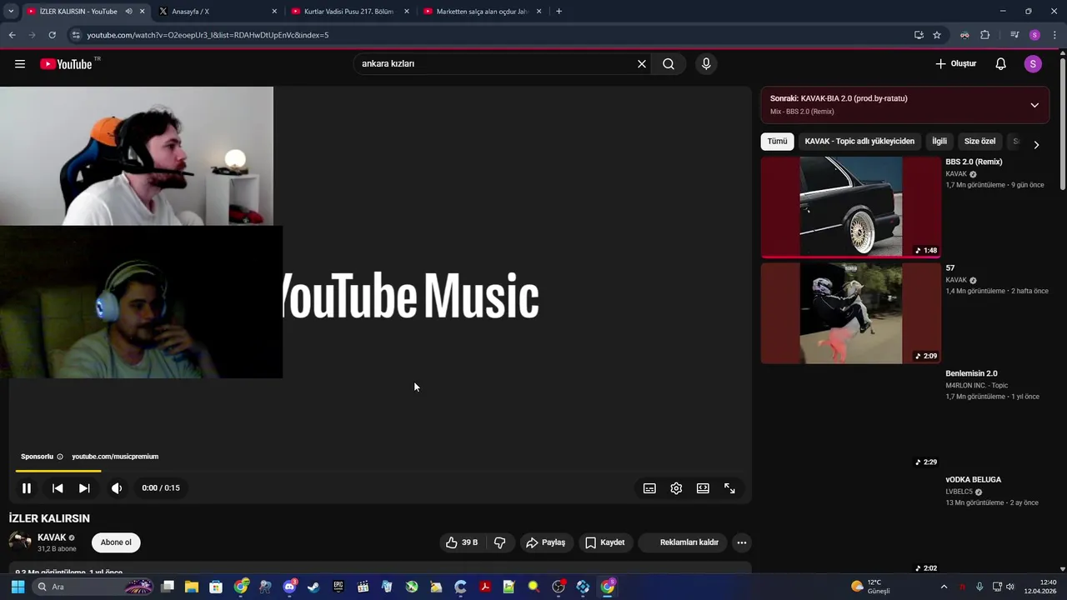Screen dimensions: 1067x600
Task: Open the Sponsorlu info icon
Action: 60,457
